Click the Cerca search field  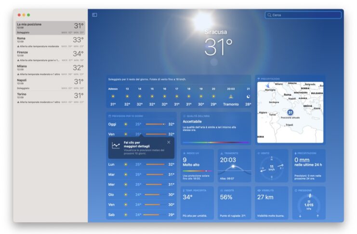coord(303,15)
